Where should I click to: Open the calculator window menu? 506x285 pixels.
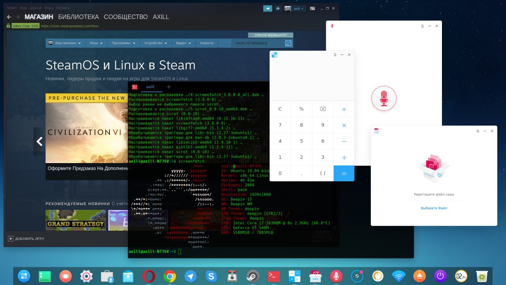coord(335,55)
